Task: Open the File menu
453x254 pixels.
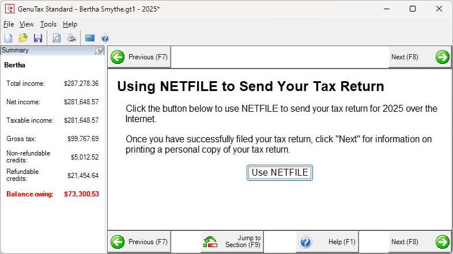Action: point(9,24)
